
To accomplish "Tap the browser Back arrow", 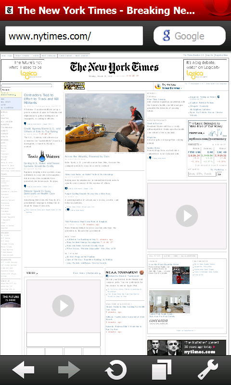I will 23,370.
